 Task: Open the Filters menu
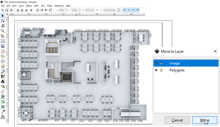[x=50, y=6]
